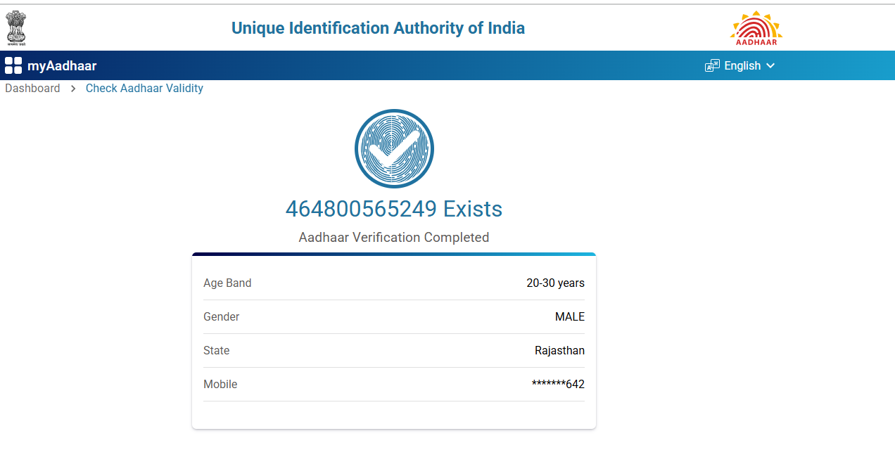Click the Age Band row label
Image resolution: width=895 pixels, height=469 pixels.
pos(227,283)
